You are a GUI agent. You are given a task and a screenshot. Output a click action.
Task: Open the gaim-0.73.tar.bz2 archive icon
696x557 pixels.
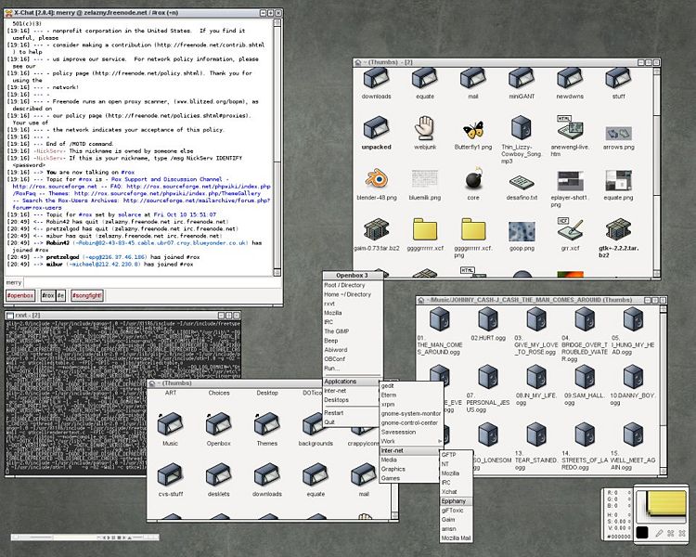coord(375,229)
